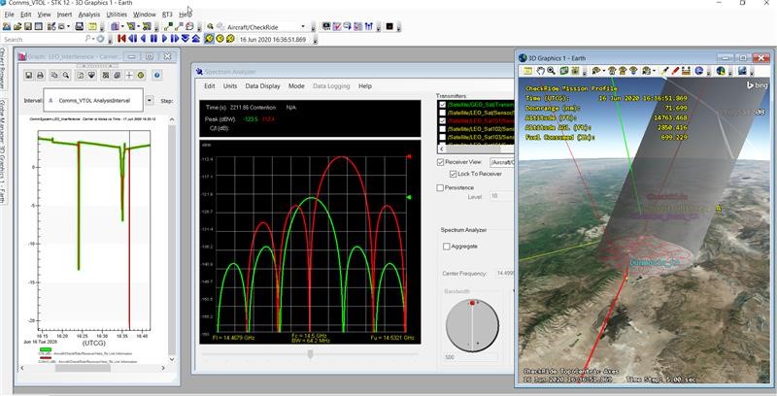Viewport: 777px width, 396px height.
Task: Click the Persistence Level value field
Action: pos(501,196)
